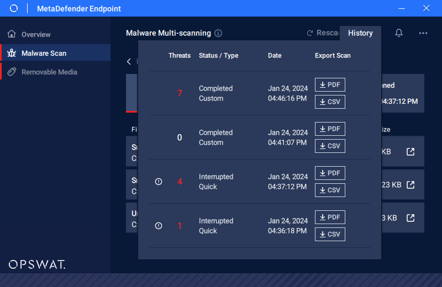Export 04:36:18 PM scan as CSV
Viewport: 442px width, 287px height.
click(330, 234)
